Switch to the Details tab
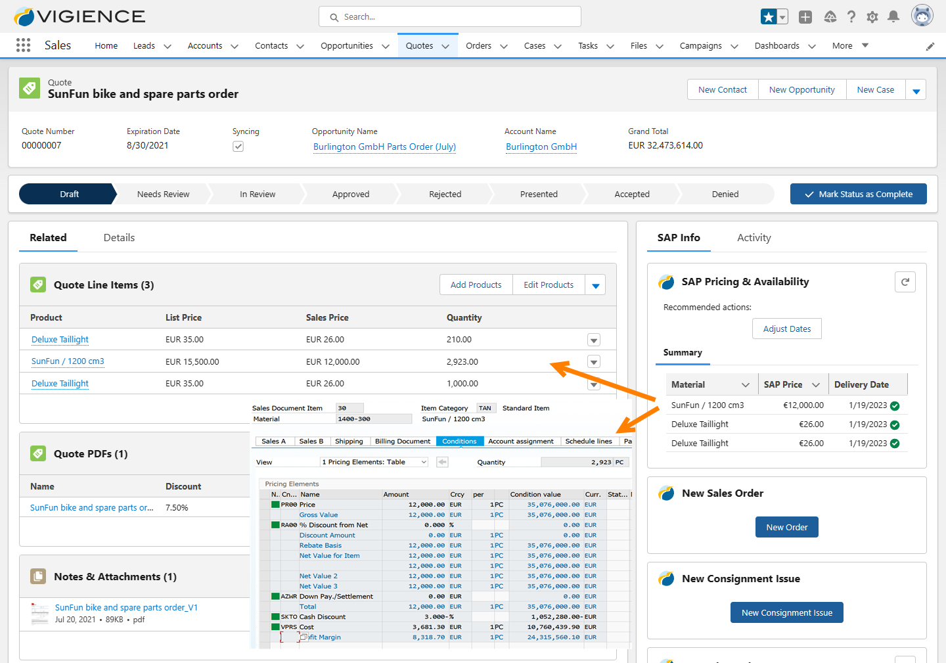 (119, 238)
